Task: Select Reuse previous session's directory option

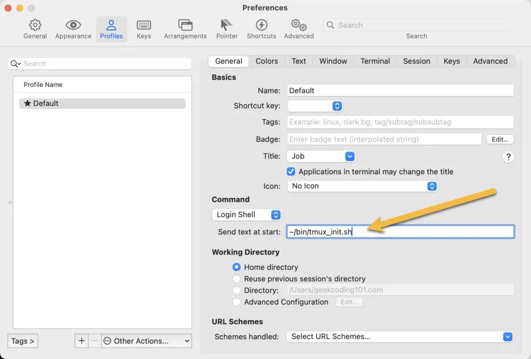Action: pyautogui.click(x=236, y=279)
